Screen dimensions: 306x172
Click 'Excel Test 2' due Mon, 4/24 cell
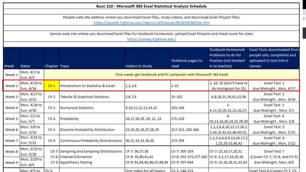point(274,97)
